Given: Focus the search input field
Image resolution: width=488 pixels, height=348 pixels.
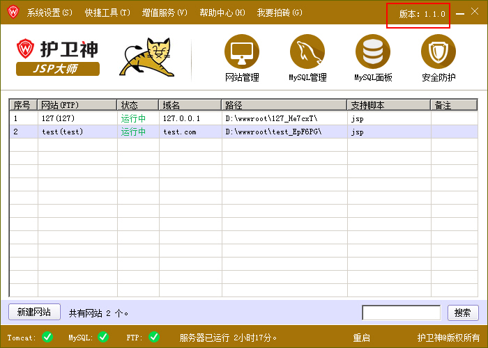Looking at the screenshot, I should pyautogui.click(x=401, y=313).
